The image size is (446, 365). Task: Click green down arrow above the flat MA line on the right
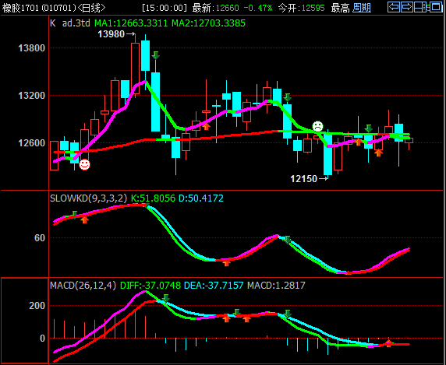click(x=369, y=128)
